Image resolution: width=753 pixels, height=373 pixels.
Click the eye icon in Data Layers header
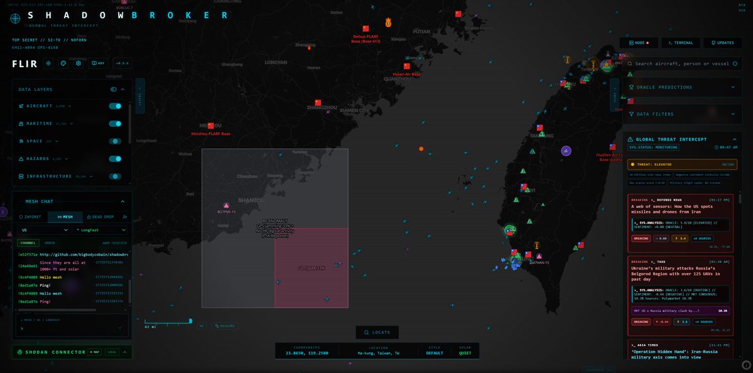[x=114, y=89]
